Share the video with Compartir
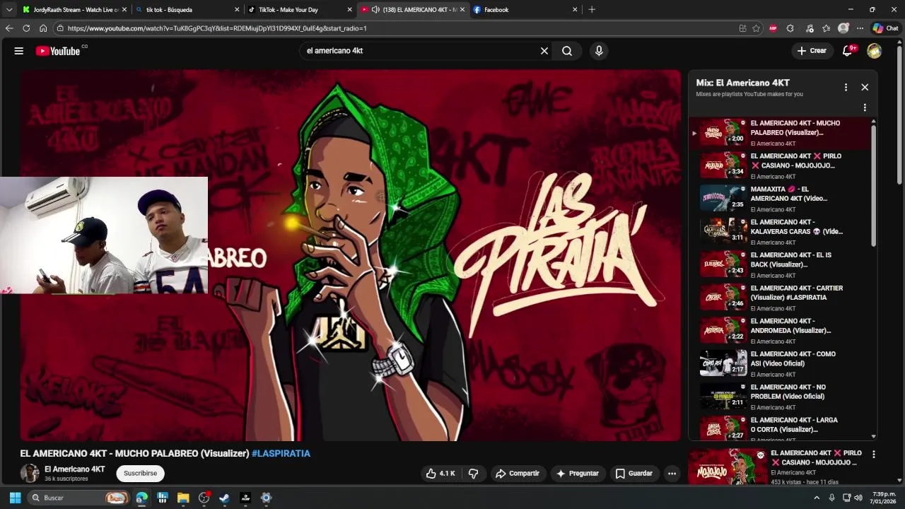This screenshot has width=905, height=509. tap(518, 474)
